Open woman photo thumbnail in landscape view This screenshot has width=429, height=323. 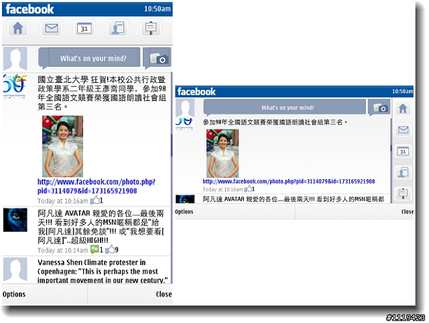pyautogui.click(x=223, y=153)
